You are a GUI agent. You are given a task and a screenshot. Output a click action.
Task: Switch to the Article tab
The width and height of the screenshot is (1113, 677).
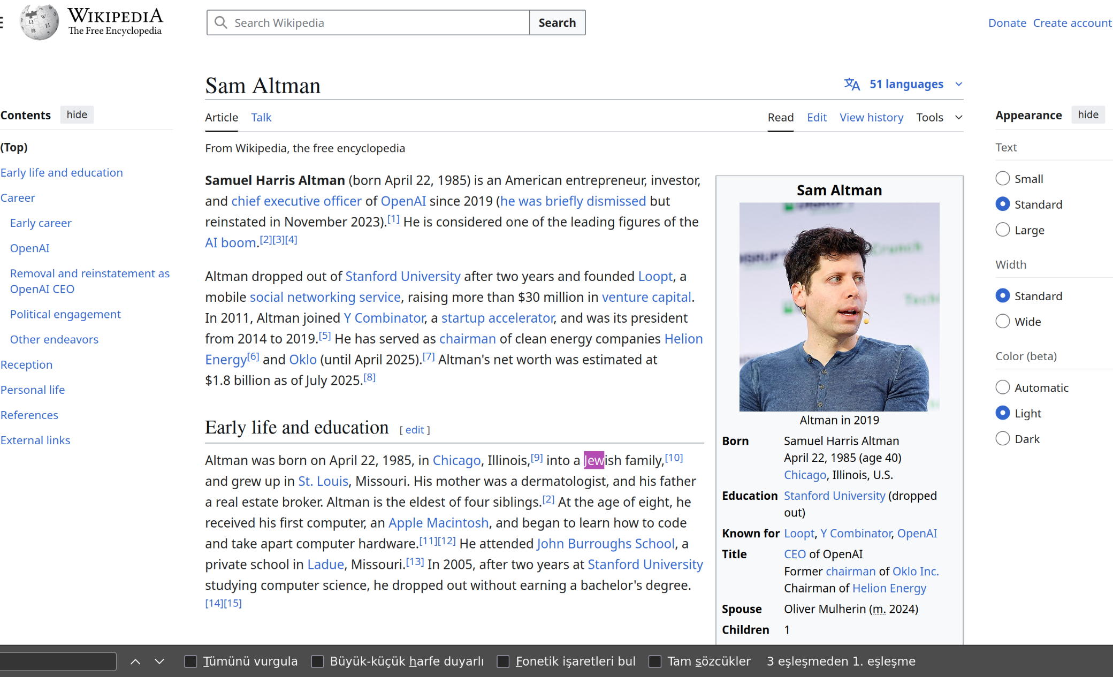click(x=222, y=118)
